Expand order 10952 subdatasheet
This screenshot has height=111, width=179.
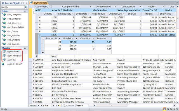[39, 21]
